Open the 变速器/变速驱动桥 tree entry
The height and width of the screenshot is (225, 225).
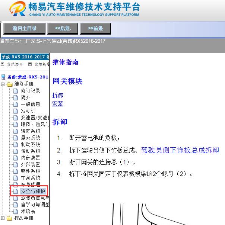pos(35,118)
